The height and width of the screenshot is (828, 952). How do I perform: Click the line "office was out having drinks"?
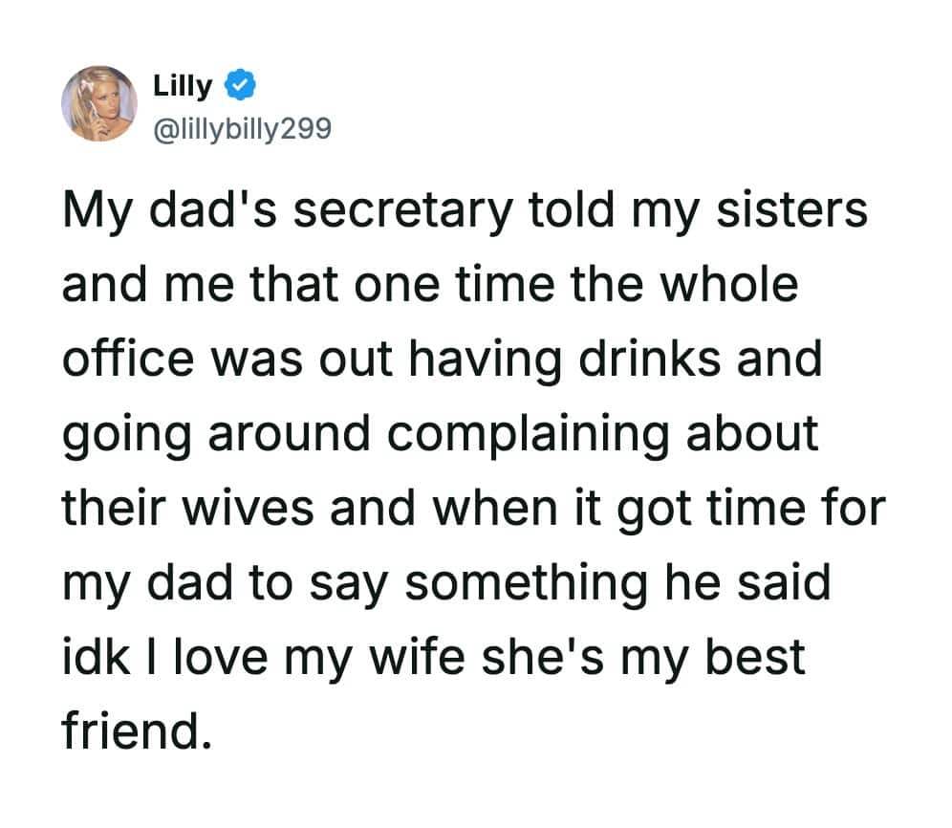coord(442,360)
